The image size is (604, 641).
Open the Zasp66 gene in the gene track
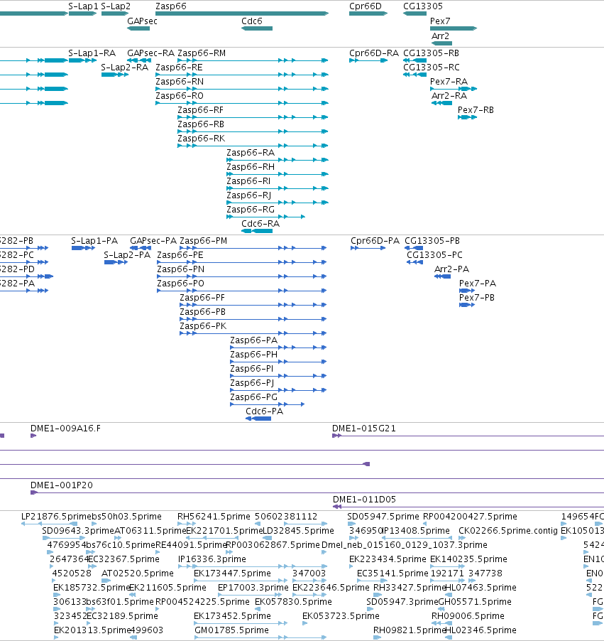pyautogui.click(x=242, y=14)
